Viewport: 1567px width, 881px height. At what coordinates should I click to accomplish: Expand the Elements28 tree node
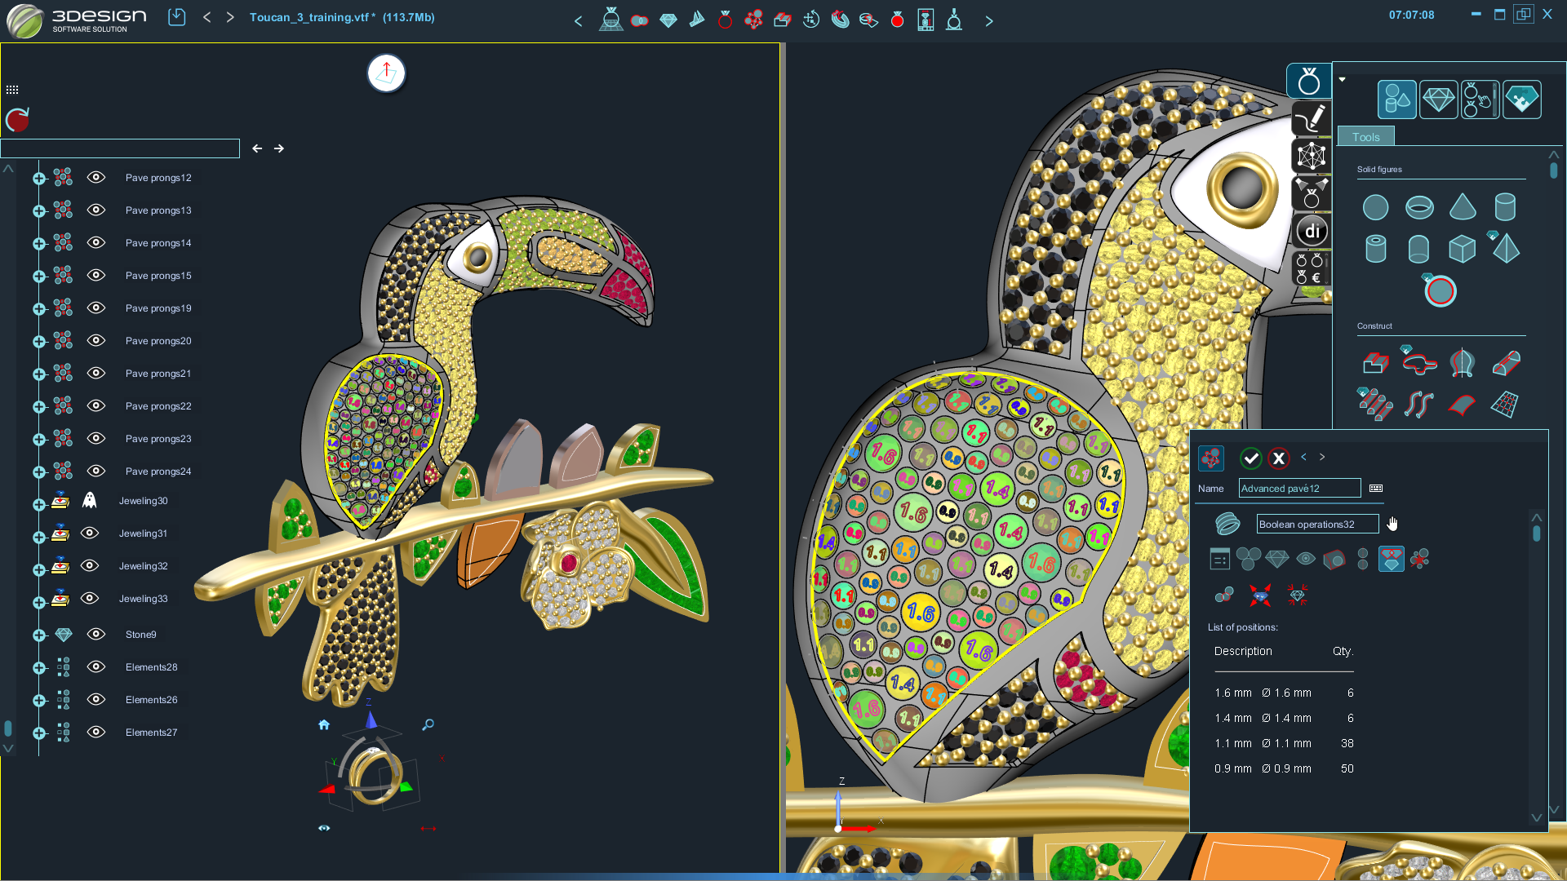click(x=39, y=666)
